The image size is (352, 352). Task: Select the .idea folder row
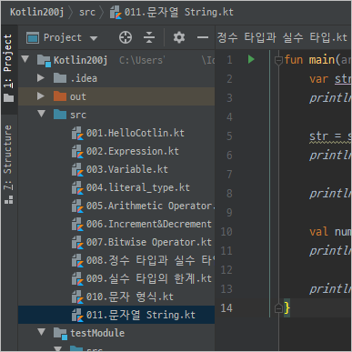116,78
